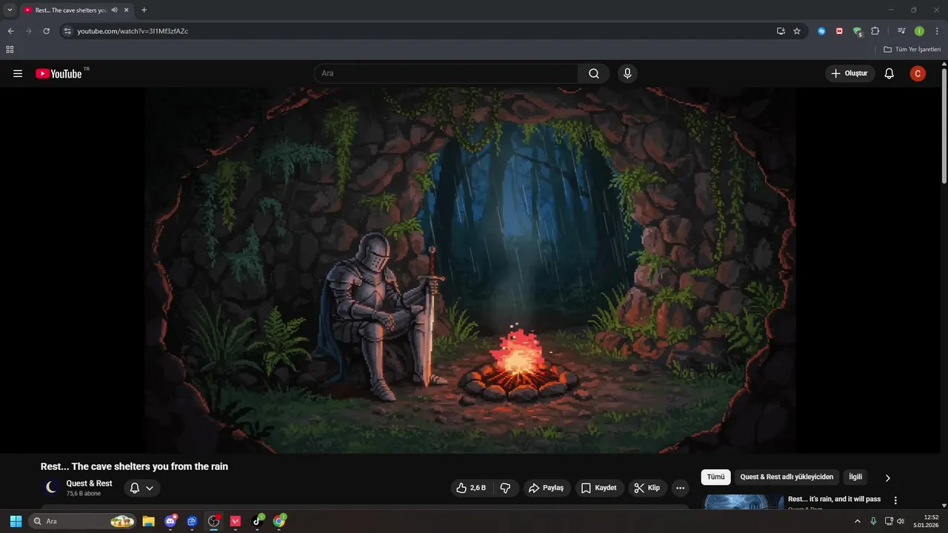Dislike the video with thumbs-down
948x533 pixels.
tap(506, 488)
